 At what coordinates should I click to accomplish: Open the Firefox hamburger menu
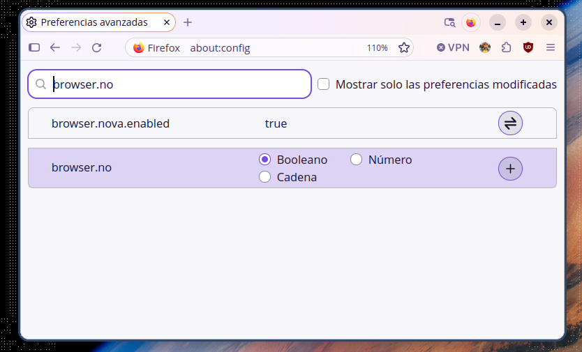[x=551, y=47]
